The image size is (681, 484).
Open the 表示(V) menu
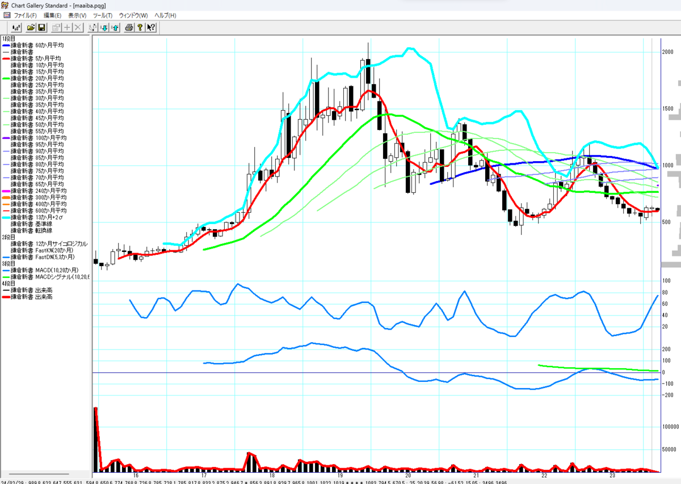point(77,15)
